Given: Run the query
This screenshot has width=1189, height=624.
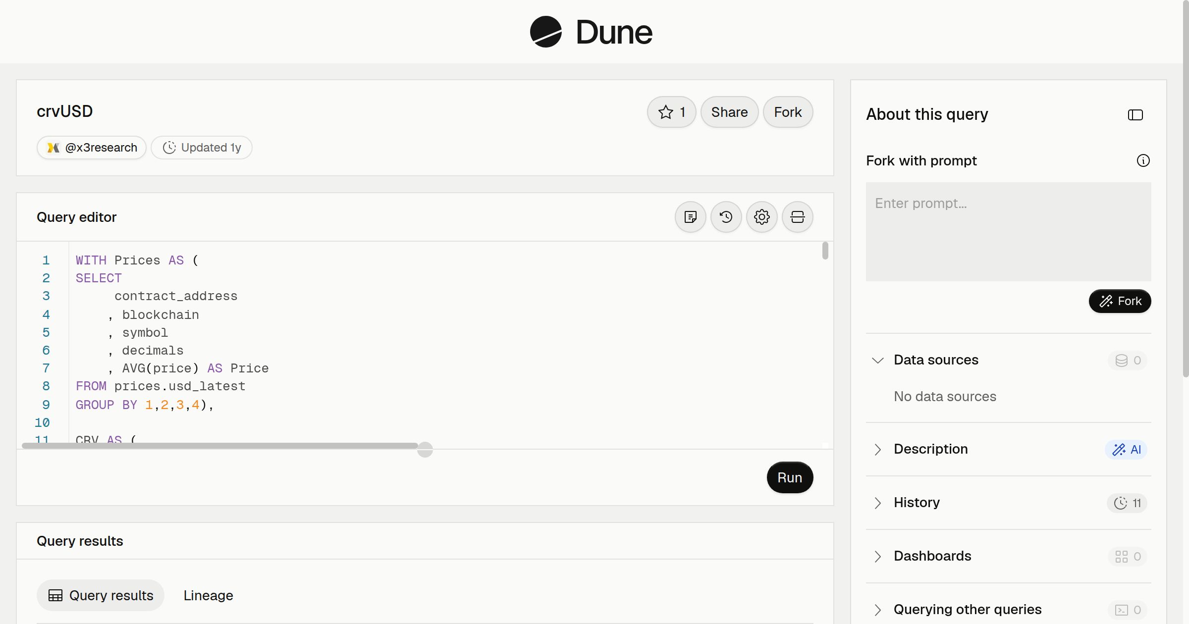Looking at the screenshot, I should click(790, 477).
